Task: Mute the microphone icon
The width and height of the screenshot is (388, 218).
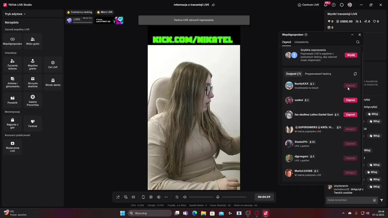Action: click(x=218, y=197)
